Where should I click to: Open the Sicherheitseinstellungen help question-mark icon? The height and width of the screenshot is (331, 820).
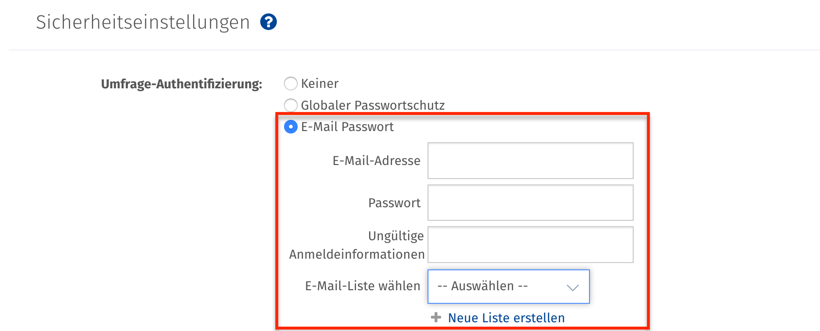pyautogui.click(x=268, y=22)
